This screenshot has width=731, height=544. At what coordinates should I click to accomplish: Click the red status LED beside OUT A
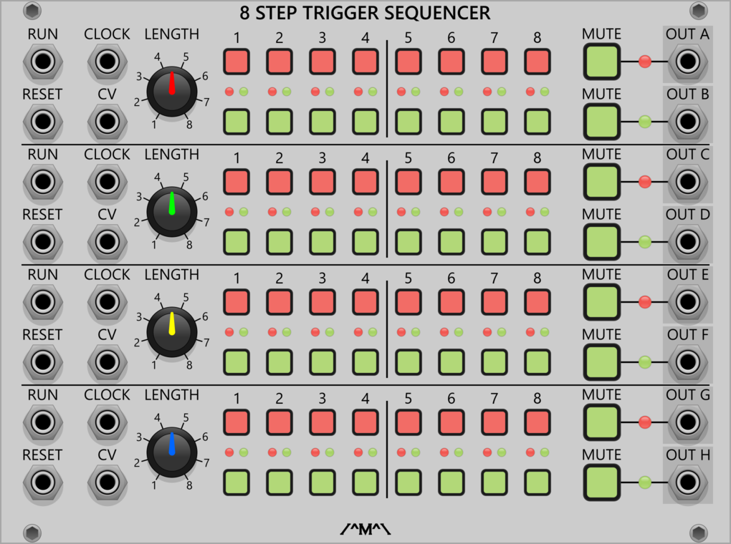point(645,62)
